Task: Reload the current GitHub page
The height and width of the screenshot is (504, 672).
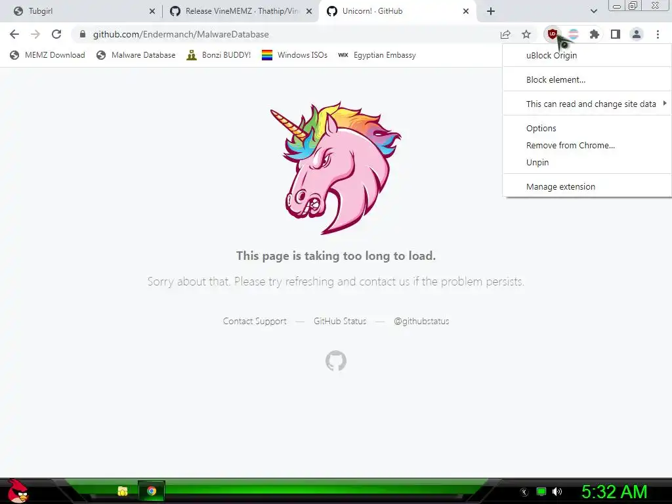Action: point(56,34)
